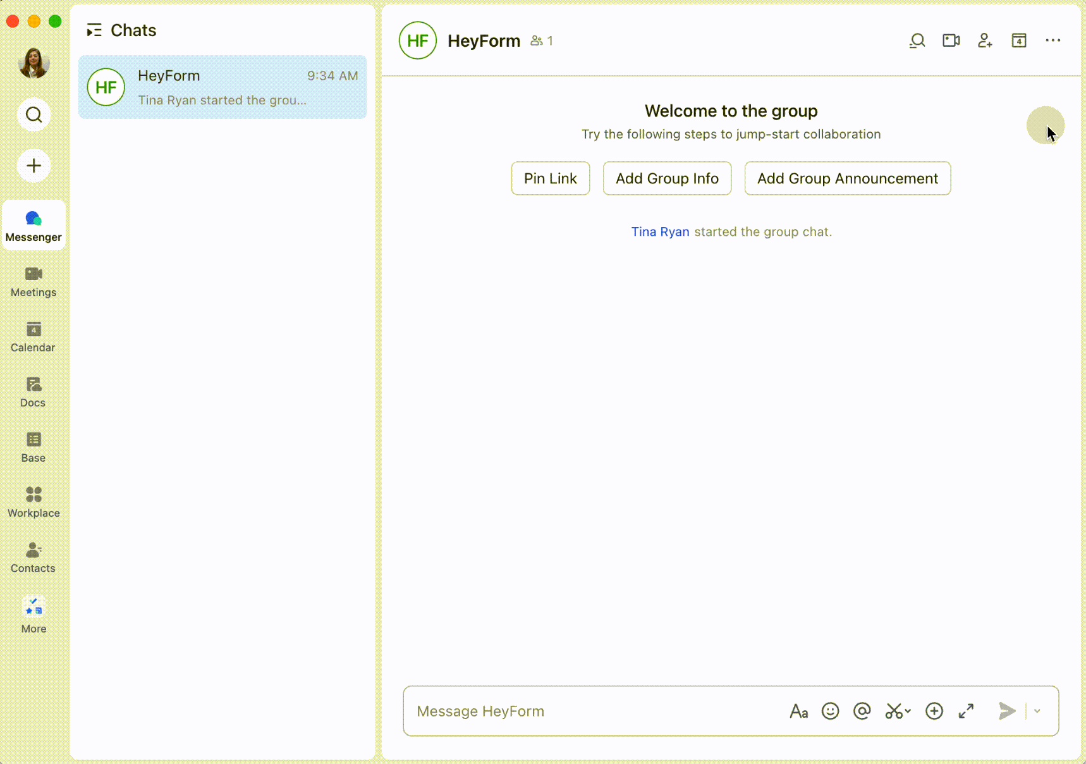Select the Messenger tab in sidebar
This screenshot has height=764, width=1086.
click(x=33, y=225)
